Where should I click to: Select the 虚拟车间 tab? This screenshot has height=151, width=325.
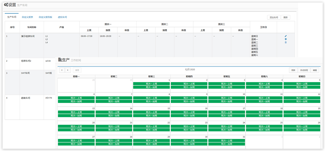click(62, 17)
